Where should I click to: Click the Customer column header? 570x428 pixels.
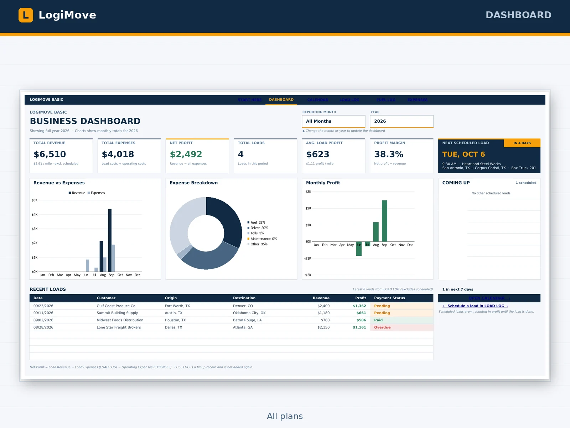click(106, 298)
